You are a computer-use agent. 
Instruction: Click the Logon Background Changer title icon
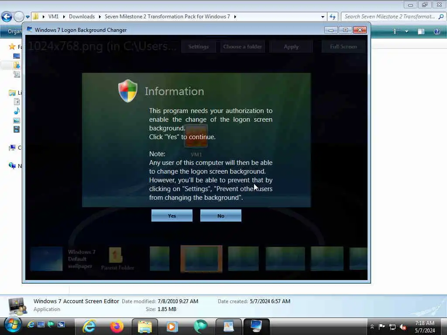click(29, 30)
